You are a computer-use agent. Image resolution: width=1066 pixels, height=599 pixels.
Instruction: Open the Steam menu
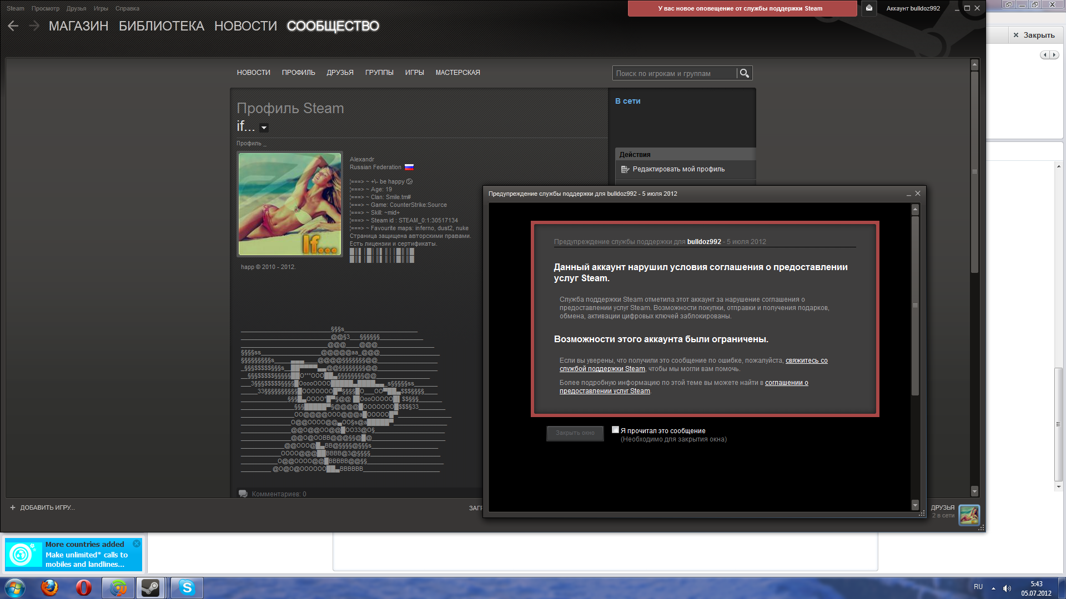click(16, 8)
